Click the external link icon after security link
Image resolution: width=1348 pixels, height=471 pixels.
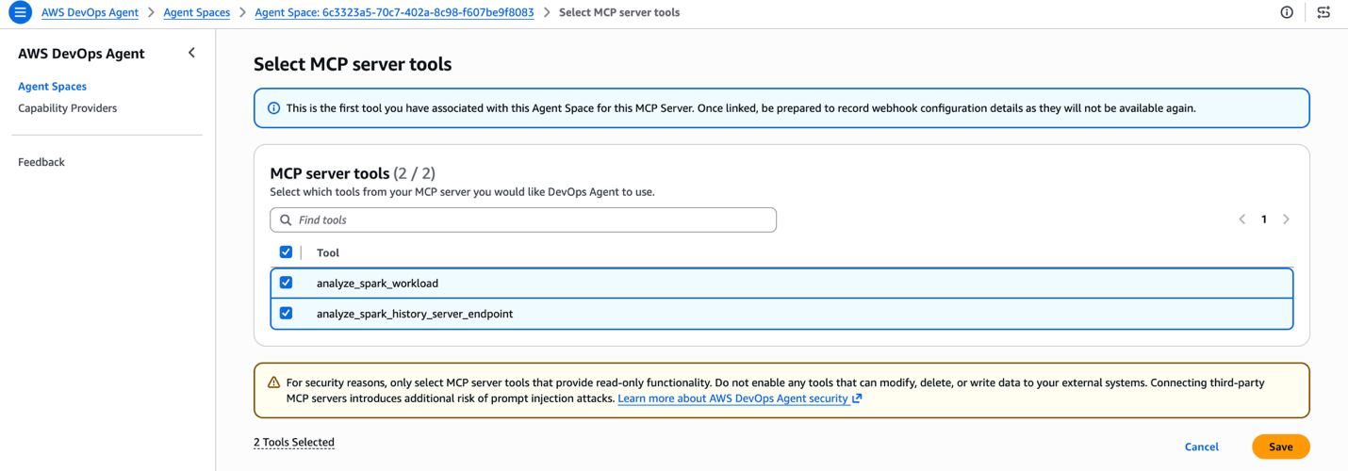[x=857, y=398]
